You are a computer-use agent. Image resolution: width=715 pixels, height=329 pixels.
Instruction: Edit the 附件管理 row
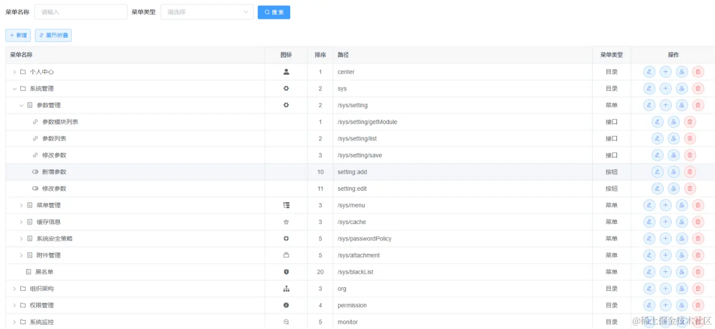tap(649, 255)
